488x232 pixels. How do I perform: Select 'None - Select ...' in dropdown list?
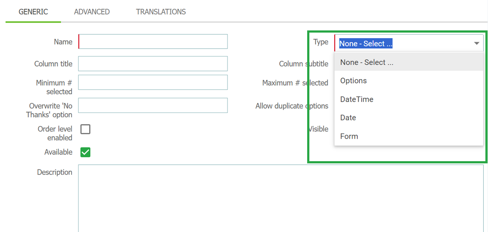click(x=409, y=62)
